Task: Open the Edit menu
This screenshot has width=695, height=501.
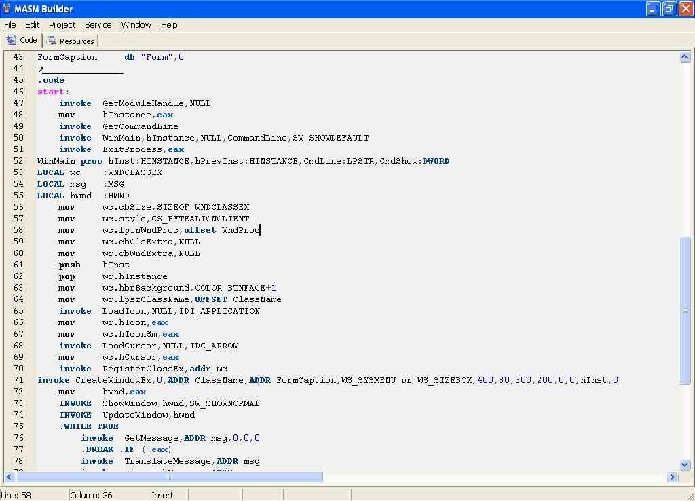Action: point(32,25)
